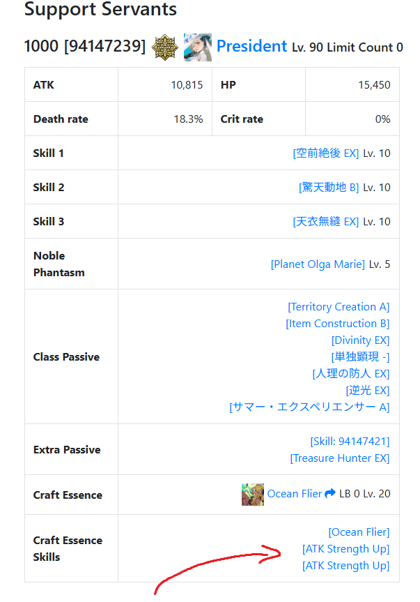Open the サマー・エクスペリエンサー A passive link
Image resolution: width=420 pixels, height=602 pixels.
pyautogui.click(x=309, y=407)
